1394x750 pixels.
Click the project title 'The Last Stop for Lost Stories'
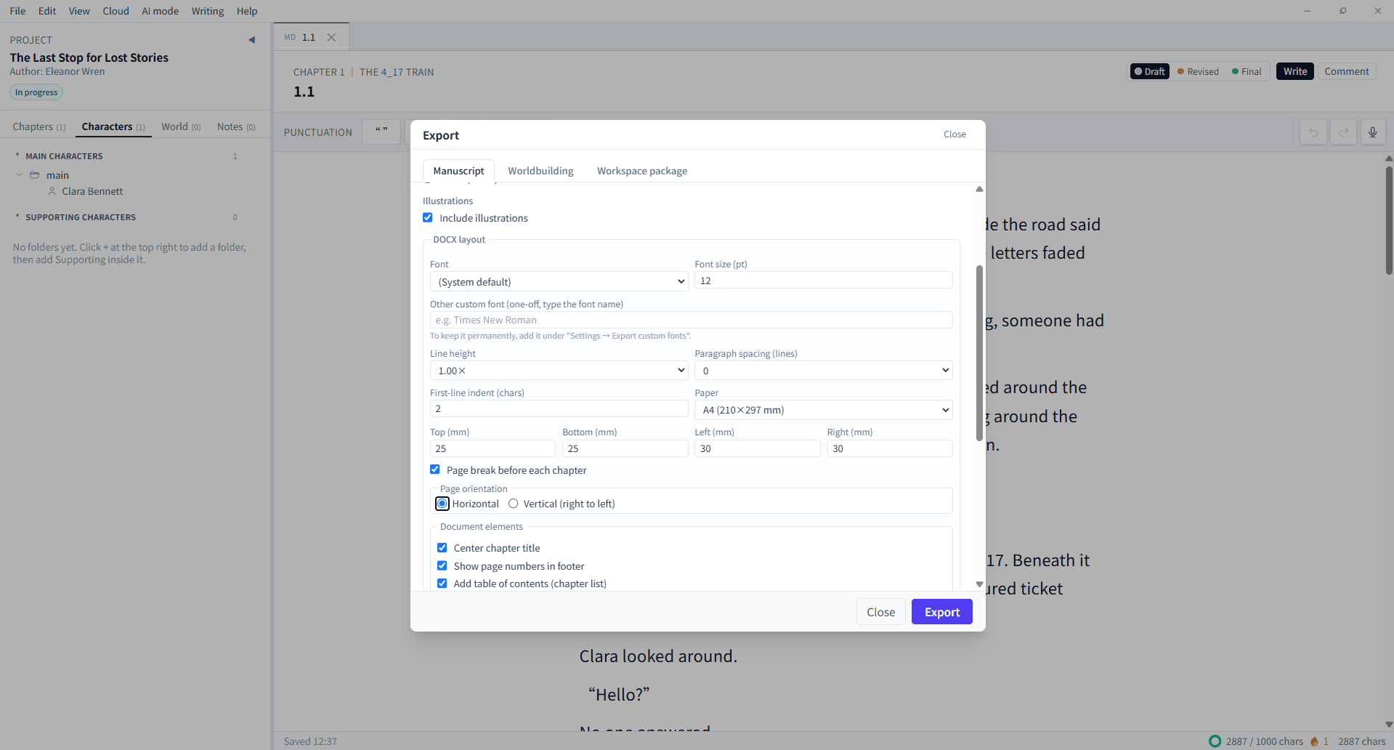89,57
